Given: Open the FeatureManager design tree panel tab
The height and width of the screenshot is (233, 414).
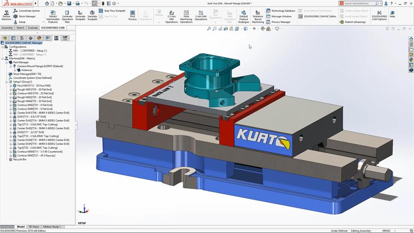Looking at the screenshot, I should click(5, 38).
